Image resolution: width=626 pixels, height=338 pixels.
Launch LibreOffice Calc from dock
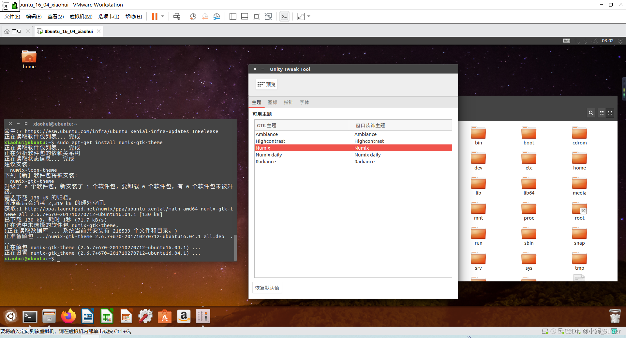pos(107,316)
